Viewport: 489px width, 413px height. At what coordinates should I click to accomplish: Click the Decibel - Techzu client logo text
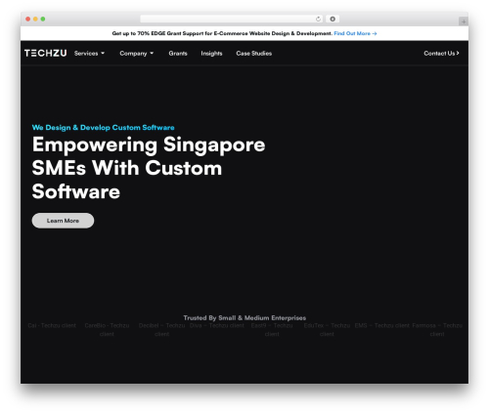click(161, 330)
